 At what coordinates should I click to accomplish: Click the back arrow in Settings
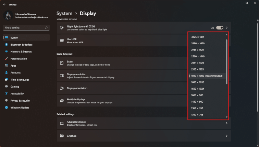4,4
